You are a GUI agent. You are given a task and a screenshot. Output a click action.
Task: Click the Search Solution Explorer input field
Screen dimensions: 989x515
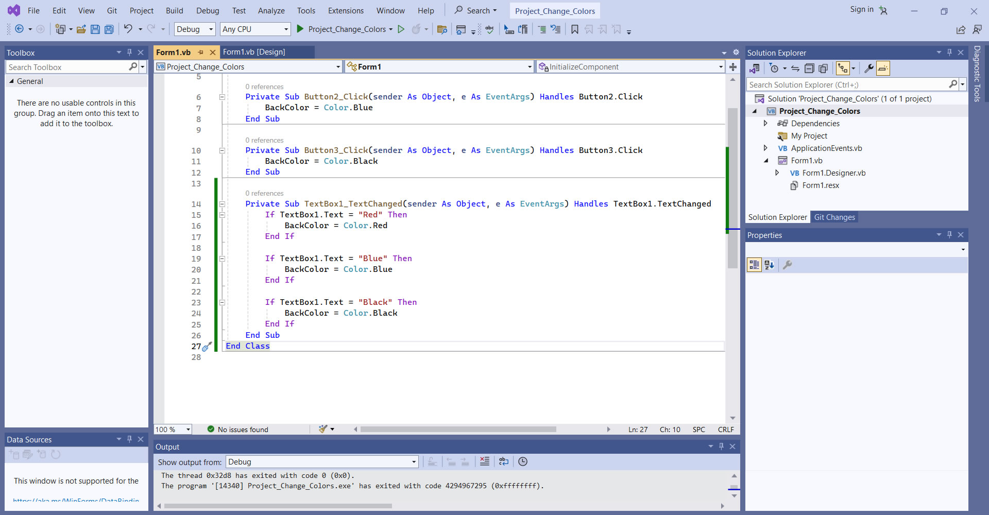847,85
